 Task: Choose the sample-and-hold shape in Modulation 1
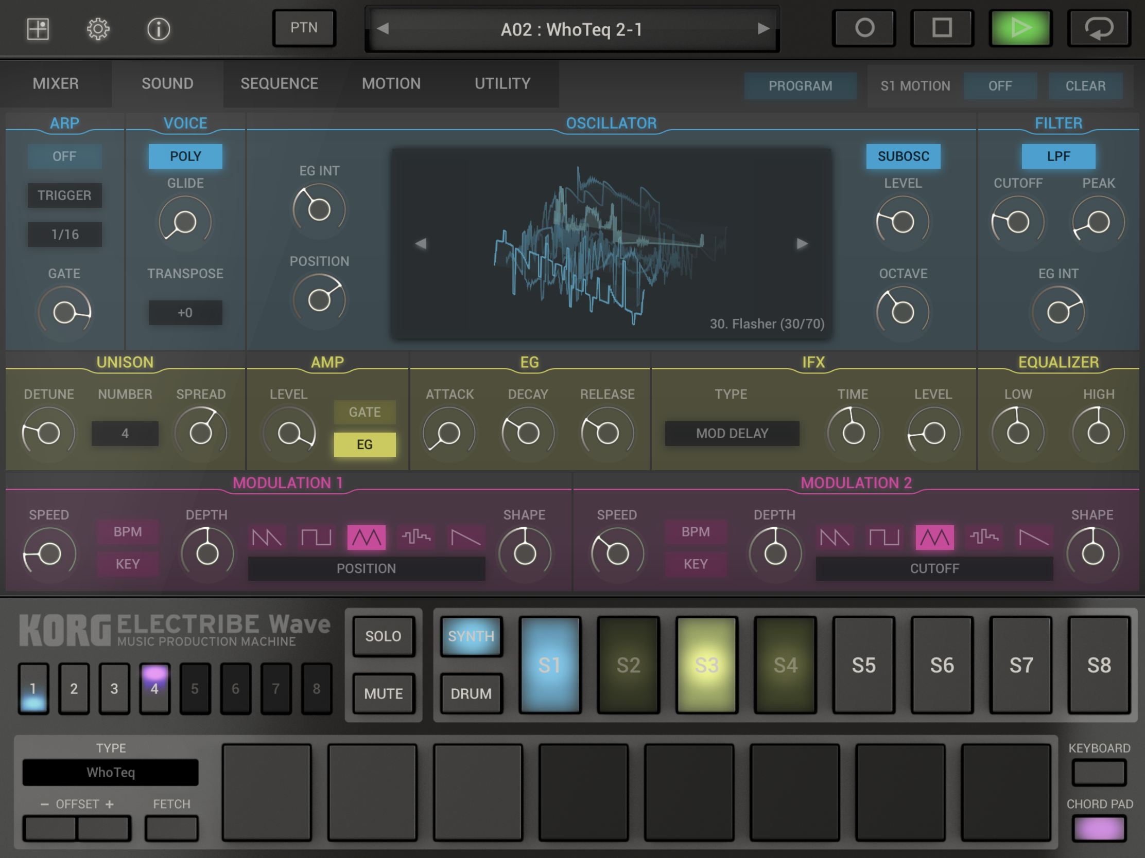tap(416, 538)
